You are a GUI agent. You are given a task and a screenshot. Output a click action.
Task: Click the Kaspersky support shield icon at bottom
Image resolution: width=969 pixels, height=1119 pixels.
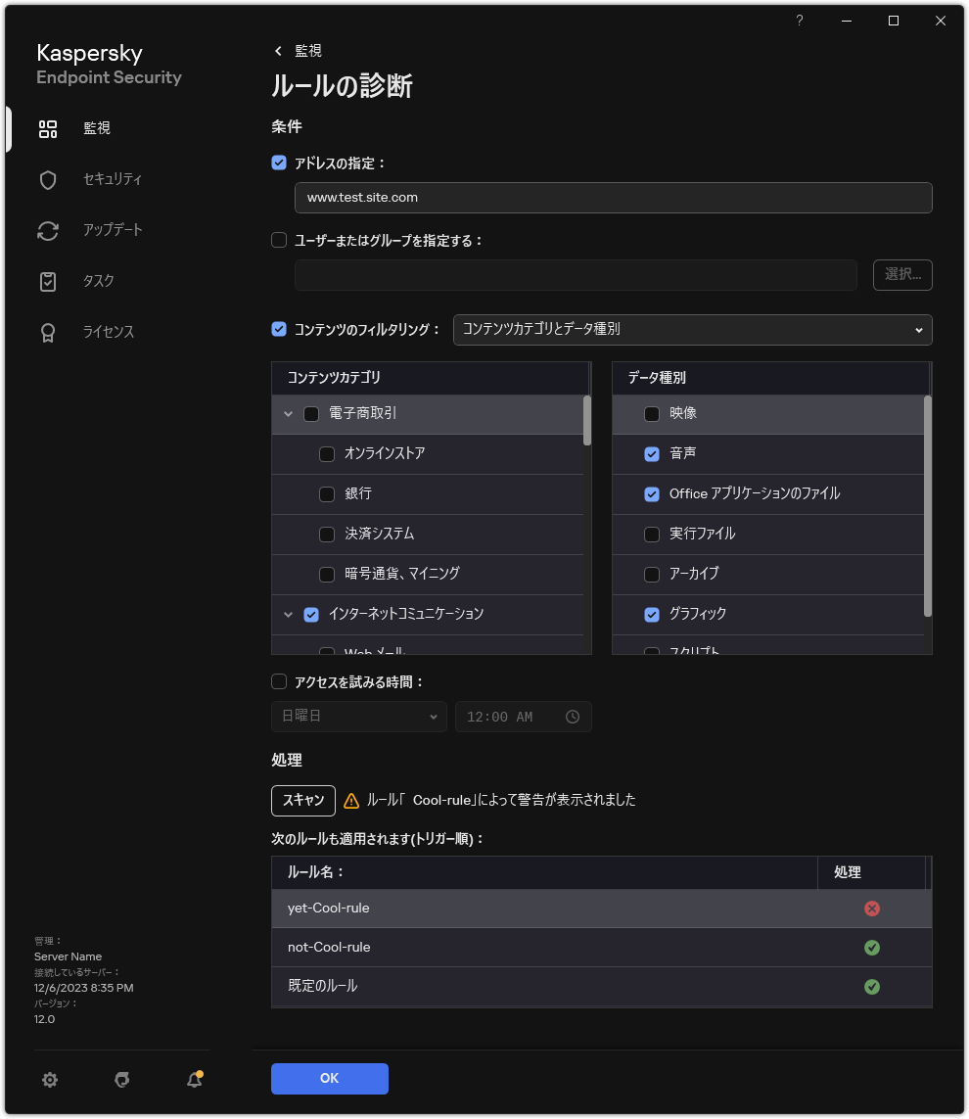click(121, 1079)
